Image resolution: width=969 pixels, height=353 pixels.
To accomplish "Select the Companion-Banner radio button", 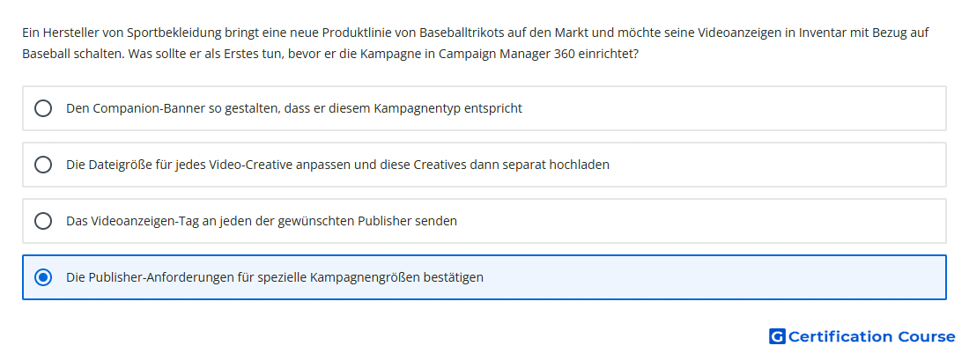I will pyautogui.click(x=43, y=108).
